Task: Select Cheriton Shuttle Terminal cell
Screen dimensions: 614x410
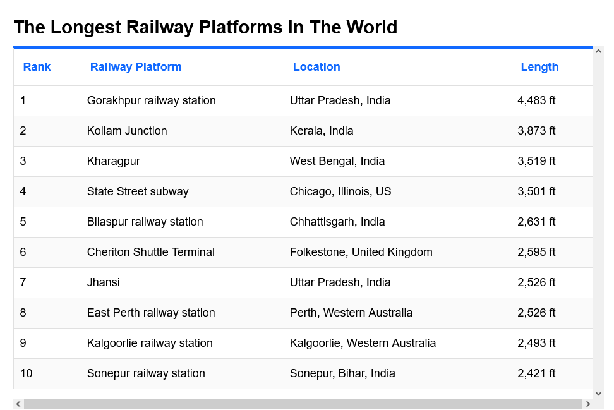Action: click(x=151, y=252)
